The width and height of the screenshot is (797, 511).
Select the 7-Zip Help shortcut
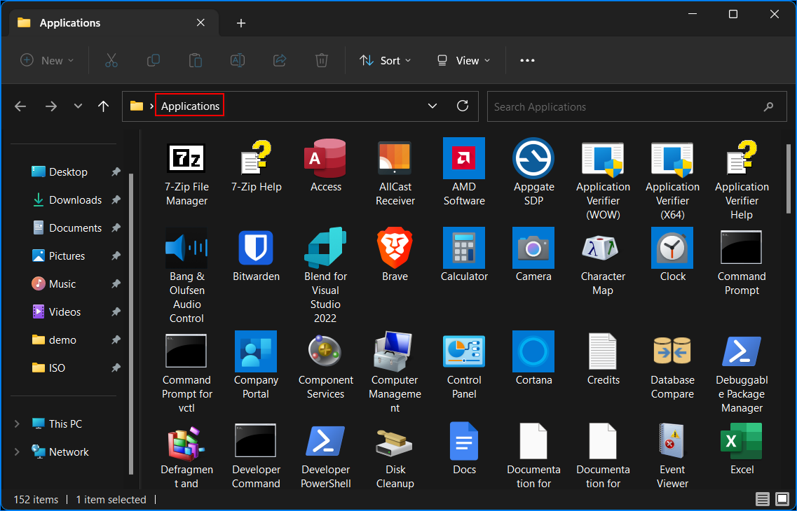[256, 157]
